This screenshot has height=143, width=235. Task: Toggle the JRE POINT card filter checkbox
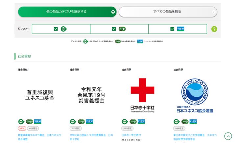coord(56,29)
